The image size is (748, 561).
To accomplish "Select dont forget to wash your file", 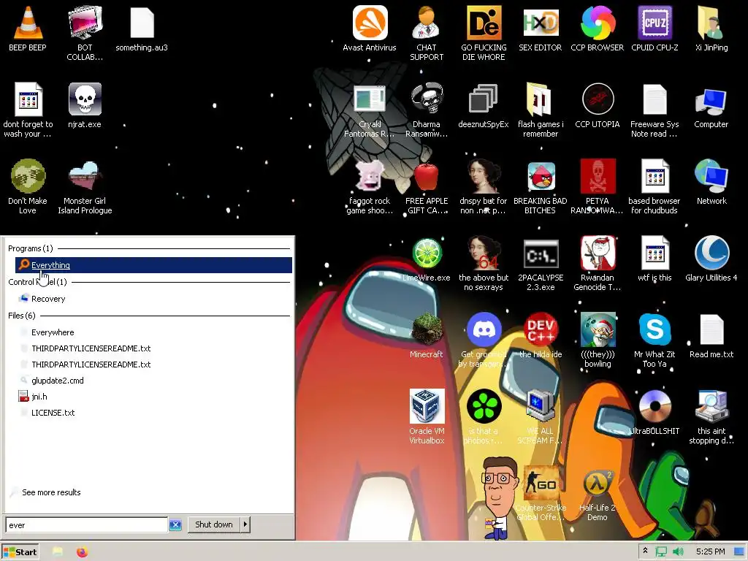I will coord(28,110).
